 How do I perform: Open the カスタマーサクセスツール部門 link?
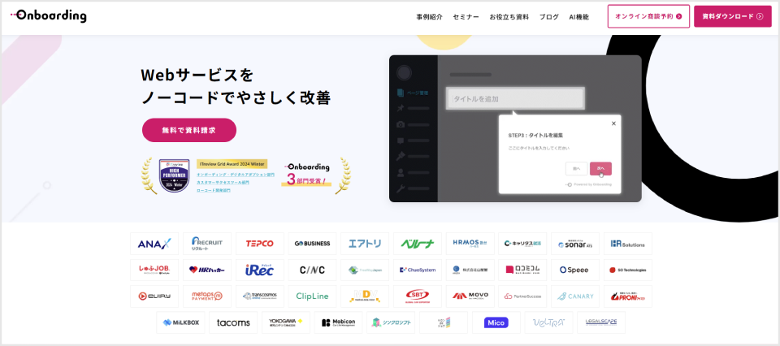(x=223, y=183)
